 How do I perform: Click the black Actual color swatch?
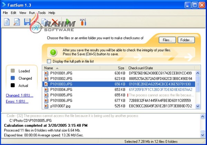(x=13, y=85)
